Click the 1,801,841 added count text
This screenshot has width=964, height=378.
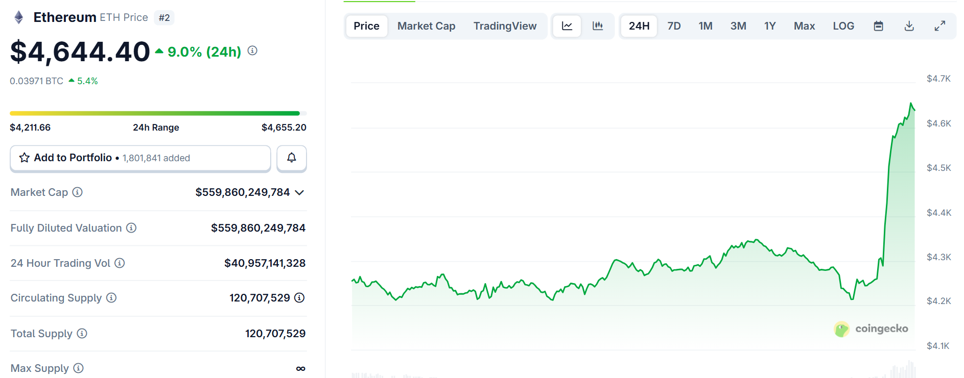coord(156,158)
